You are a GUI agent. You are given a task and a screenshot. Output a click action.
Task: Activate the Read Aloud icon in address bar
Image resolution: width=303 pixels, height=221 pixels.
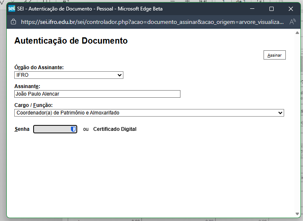click(x=293, y=21)
